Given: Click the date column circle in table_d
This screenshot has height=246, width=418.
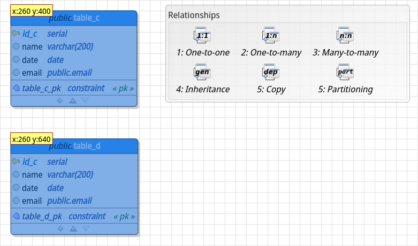Looking at the screenshot, I should pos(16,188).
